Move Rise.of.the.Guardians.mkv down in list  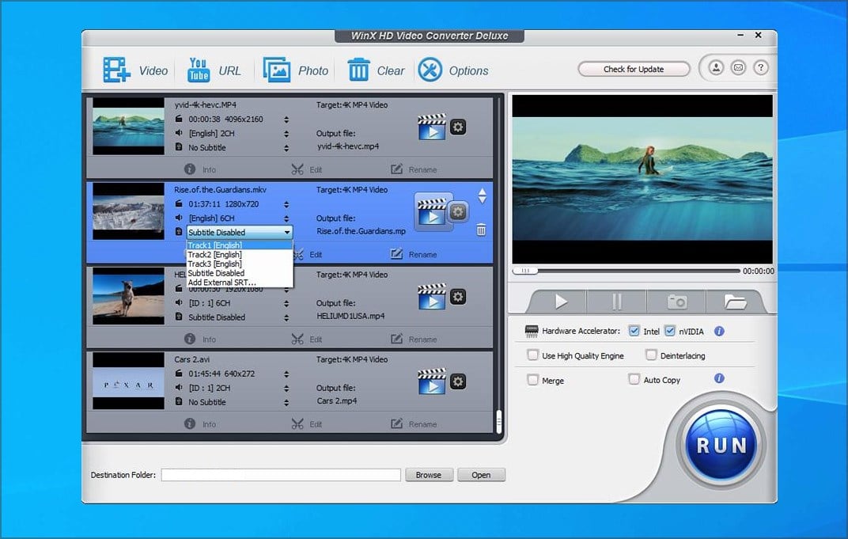pos(482,200)
